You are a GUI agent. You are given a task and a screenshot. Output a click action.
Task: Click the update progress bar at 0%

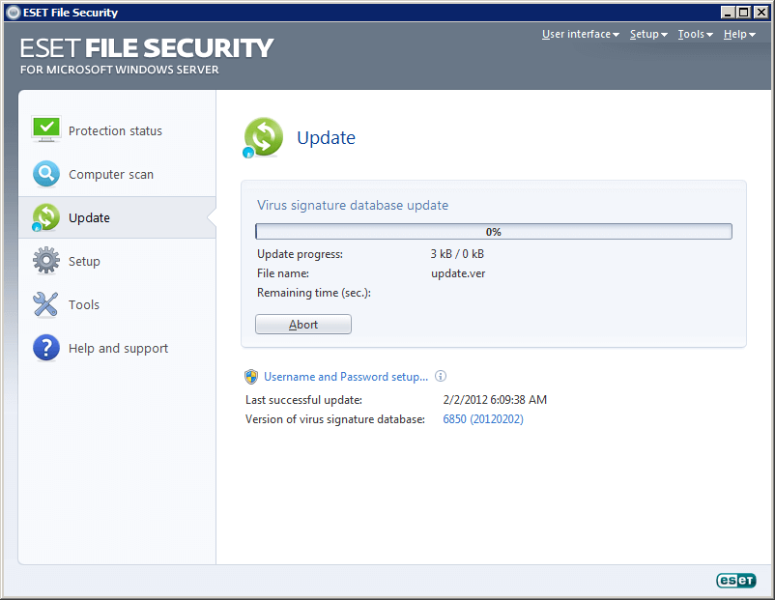pyautogui.click(x=493, y=231)
